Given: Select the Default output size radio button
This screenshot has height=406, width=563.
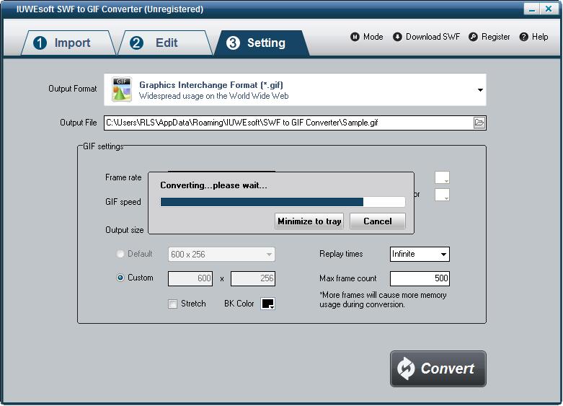Looking at the screenshot, I should point(120,254).
